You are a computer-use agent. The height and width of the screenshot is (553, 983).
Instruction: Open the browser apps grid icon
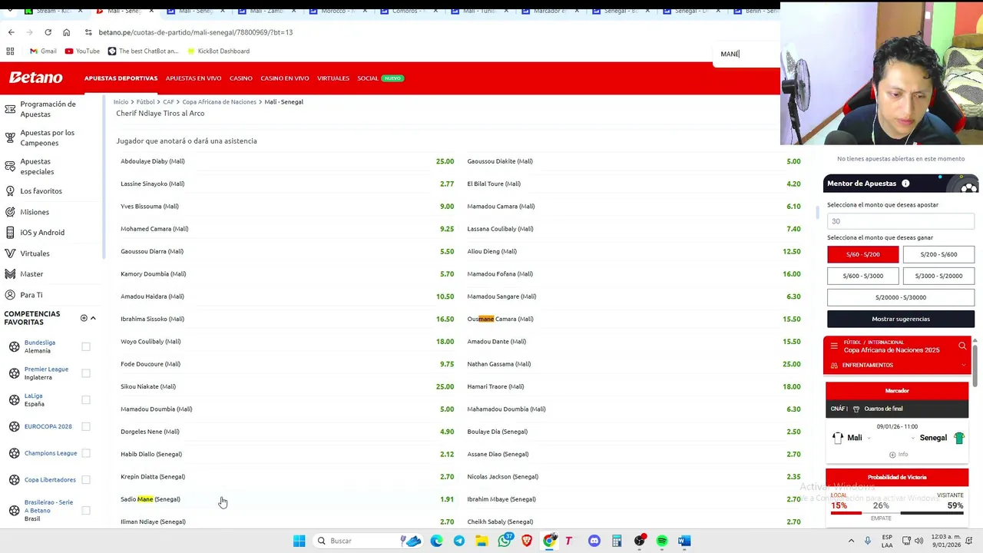(10, 51)
